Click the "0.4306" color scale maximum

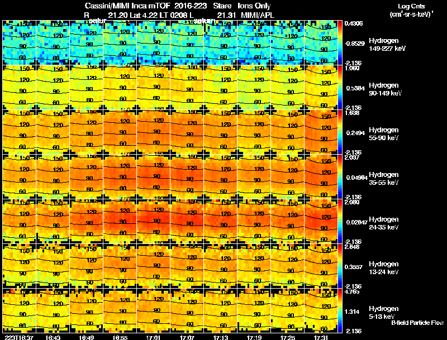click(x=354, y=23)
